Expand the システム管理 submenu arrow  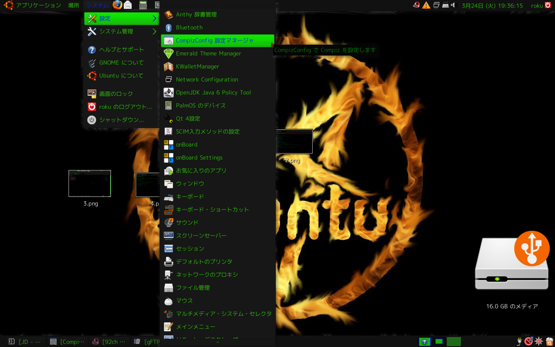pos(154,32)
